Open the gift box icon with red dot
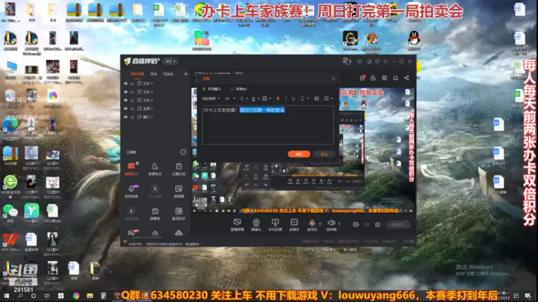The width and height of the screenshot is (538, 302). 362,78
